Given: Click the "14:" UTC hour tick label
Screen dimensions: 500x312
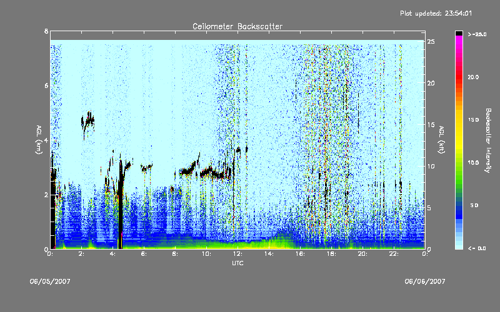Looking at the screenshot, I should (269, 254).
